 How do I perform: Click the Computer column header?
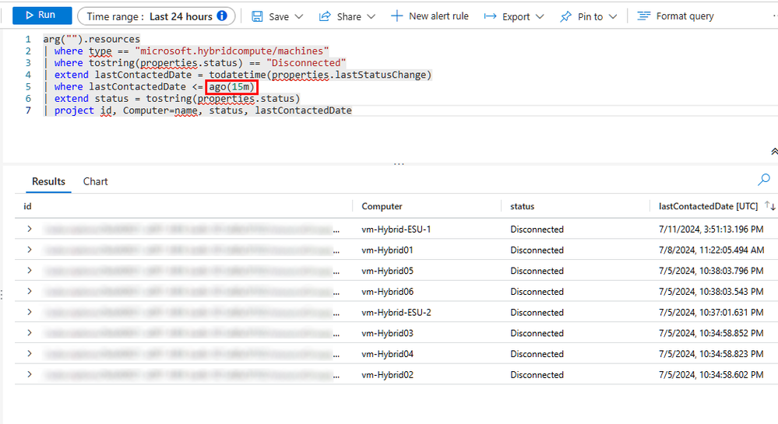[x=382, y=206]
